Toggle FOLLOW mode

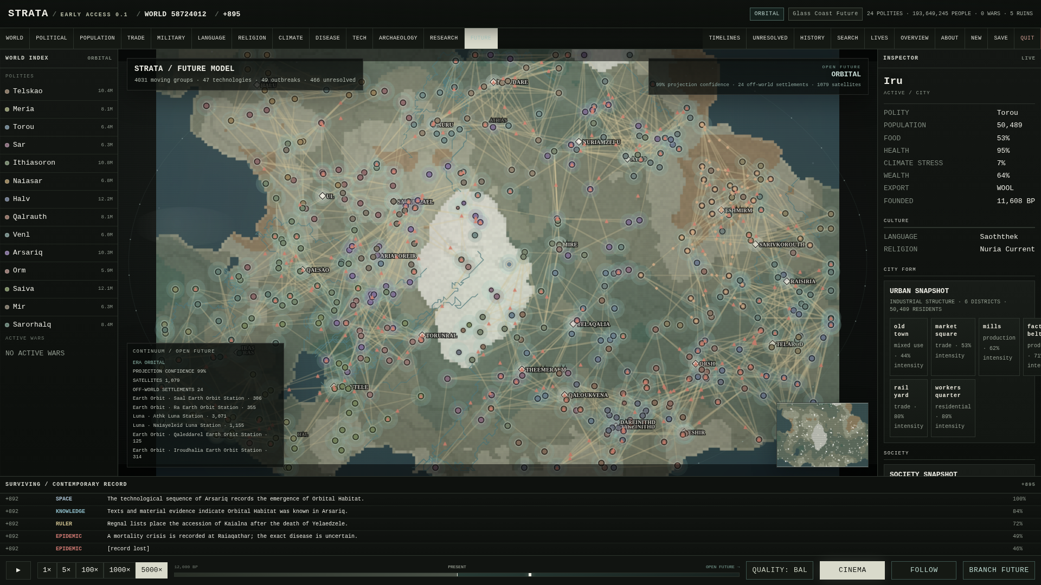pos(924,570)
